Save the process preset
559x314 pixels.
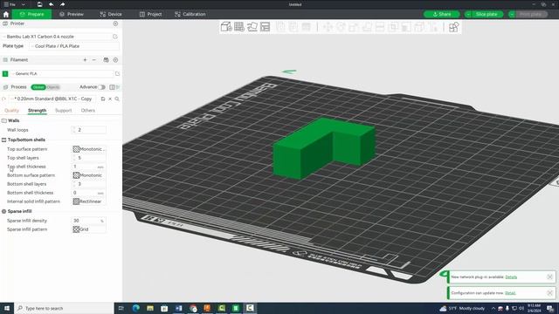[103, 99]
